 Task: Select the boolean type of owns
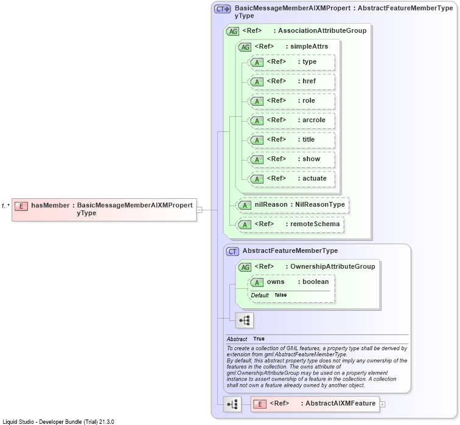tap(315, 282)
